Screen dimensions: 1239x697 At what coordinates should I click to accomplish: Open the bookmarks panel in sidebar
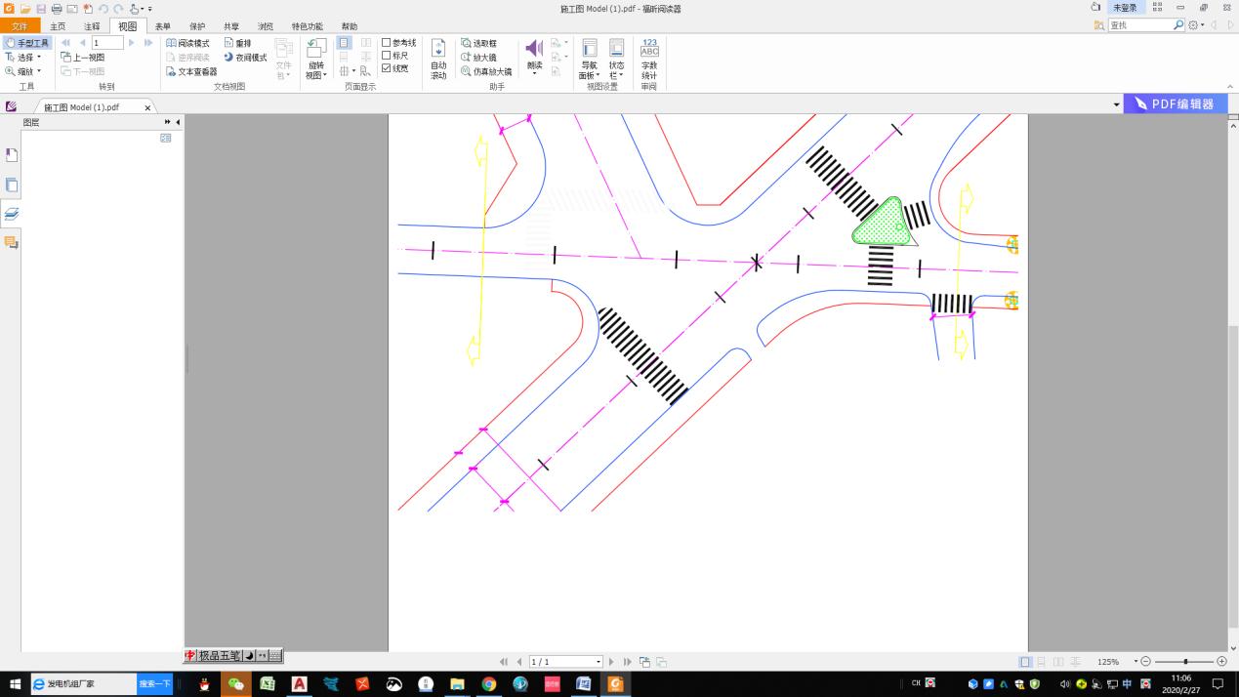tap(12, 155)
